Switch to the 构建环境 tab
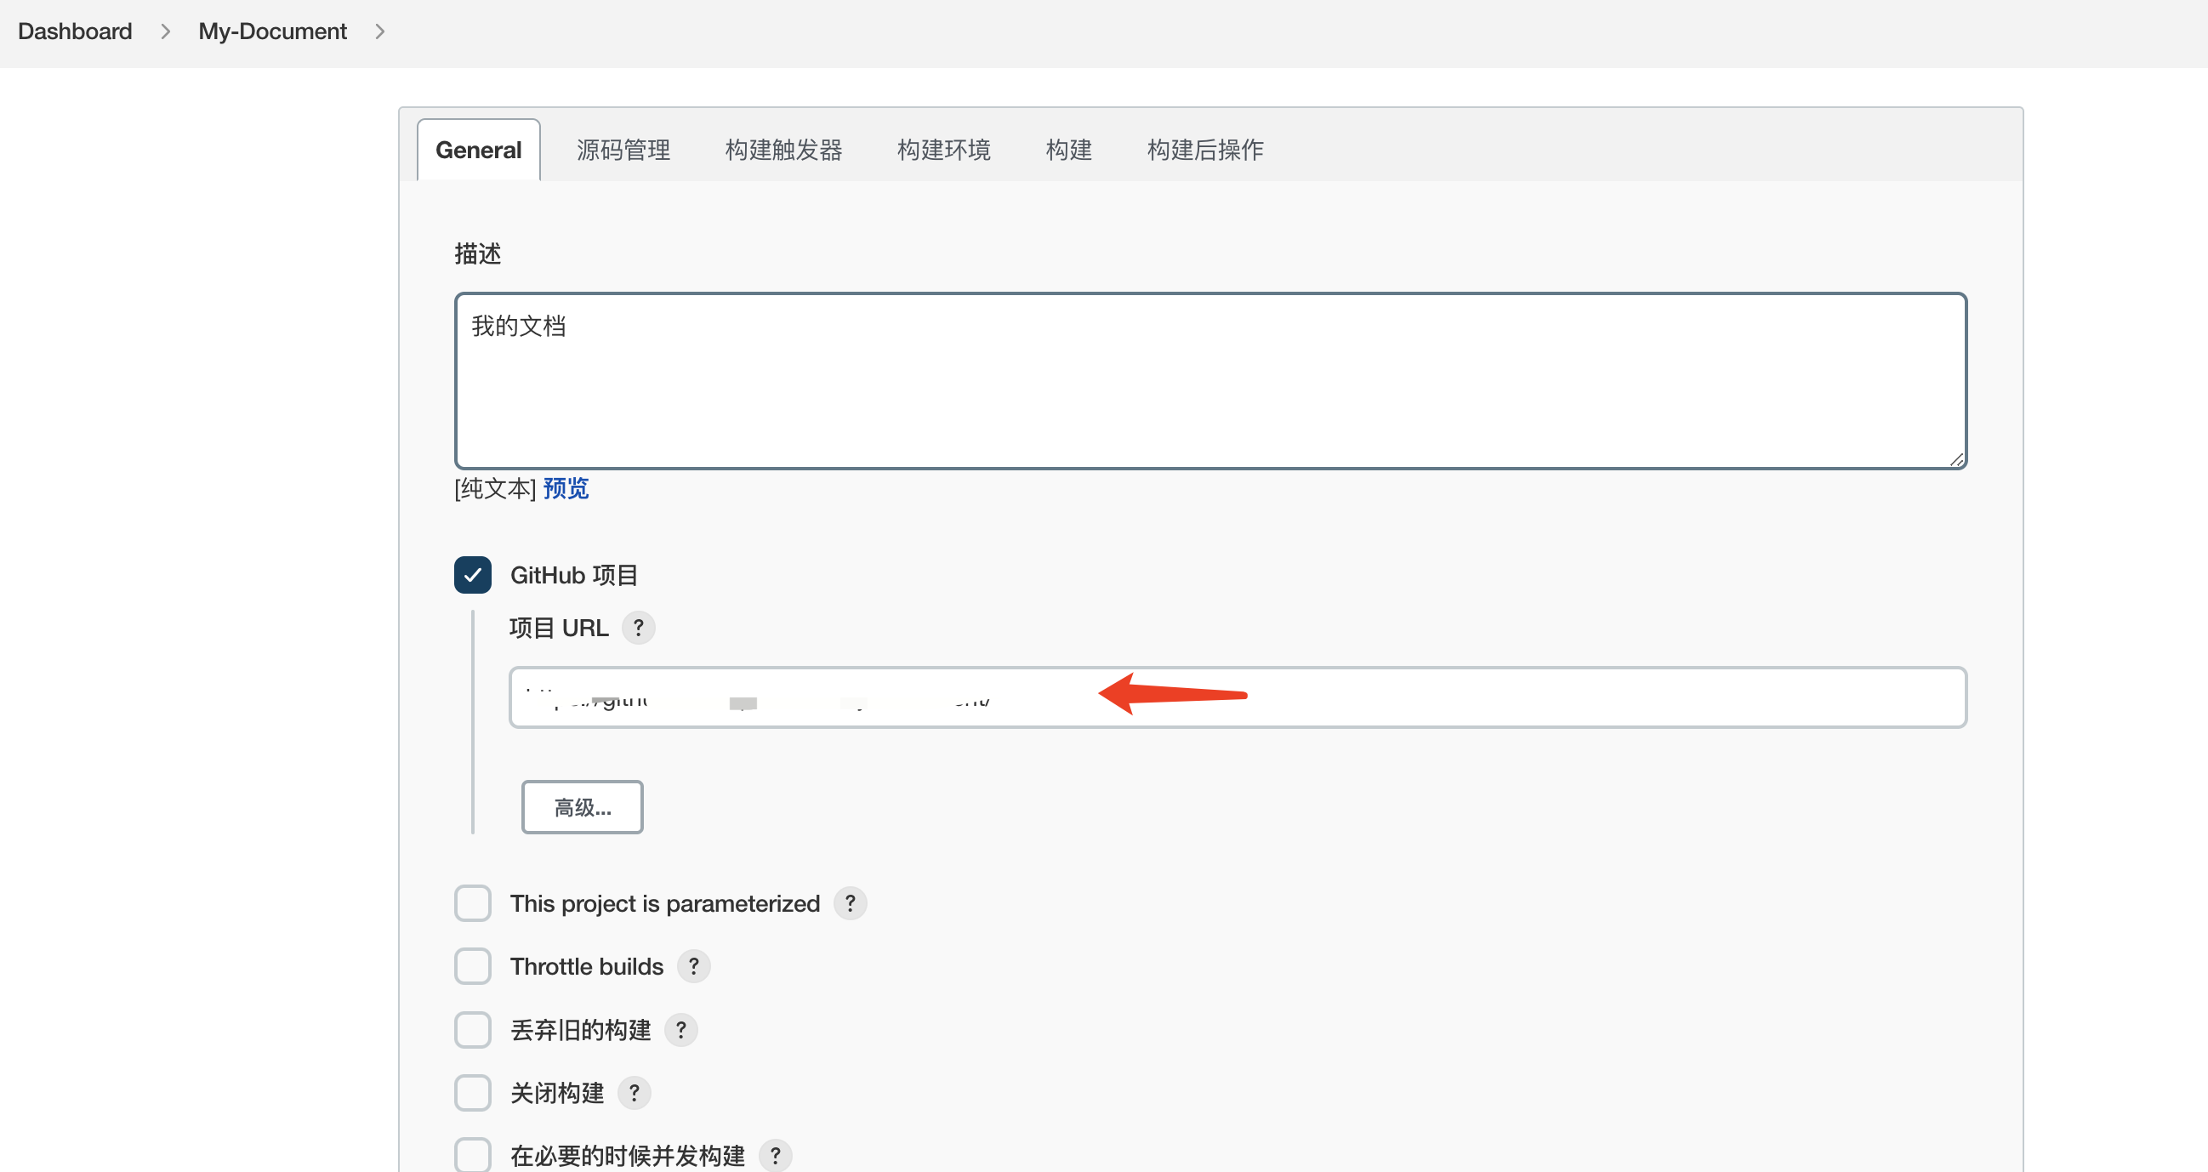Screen dimensions: 2208x1172 [x=944, y=150]
